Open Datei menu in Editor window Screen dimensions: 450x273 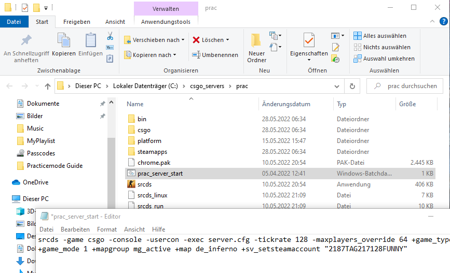(x=47, y=229)
